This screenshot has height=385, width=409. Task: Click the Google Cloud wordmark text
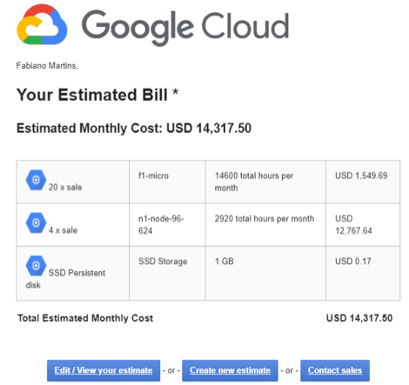point(185,27)
